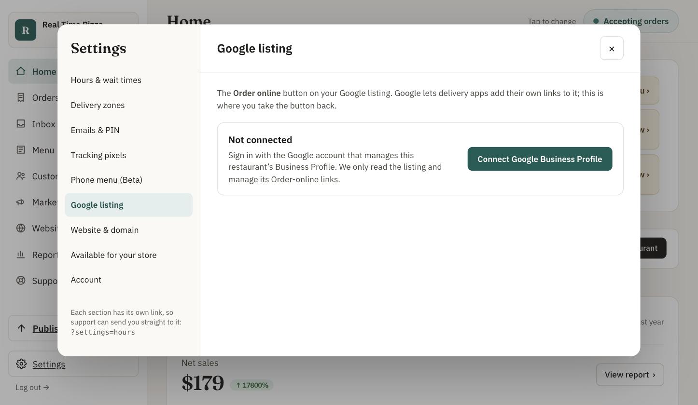The height and width of the screenshot is (405, 698).
Task: Click the Real Time Pizza logo avatar
Action: pyautogui.click(x=26, y=30)
